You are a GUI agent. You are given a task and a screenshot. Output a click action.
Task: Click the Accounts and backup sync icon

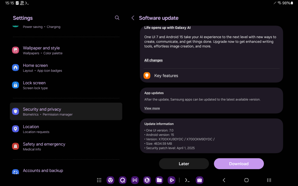pyautogui.click(x=15, y=172)
